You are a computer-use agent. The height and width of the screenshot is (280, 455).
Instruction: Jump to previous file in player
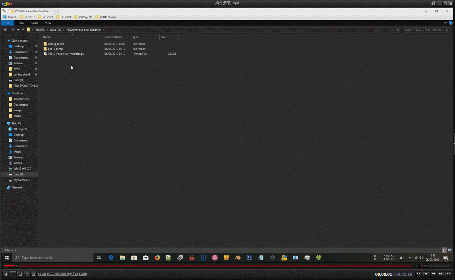tap(6, 274)
